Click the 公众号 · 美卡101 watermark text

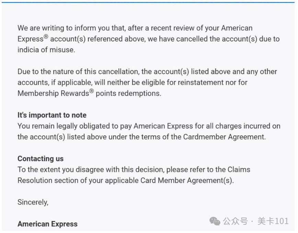pos(256,221)
